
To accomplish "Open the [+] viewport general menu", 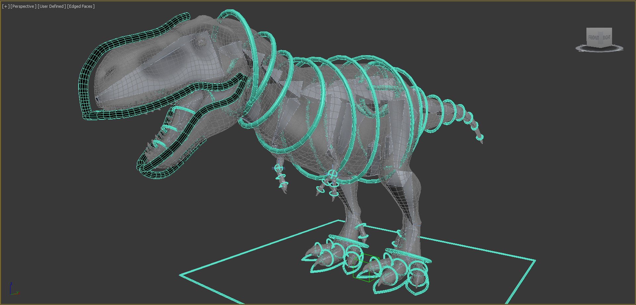I will (6, 6).
